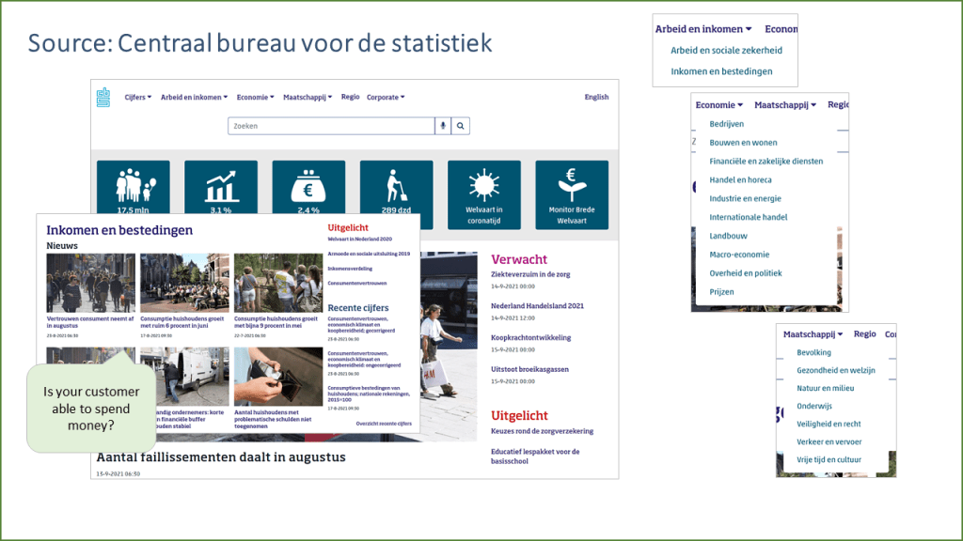963x541 pixels.
Task: Open the 3.1% growth chart tile
Action: 221,188
